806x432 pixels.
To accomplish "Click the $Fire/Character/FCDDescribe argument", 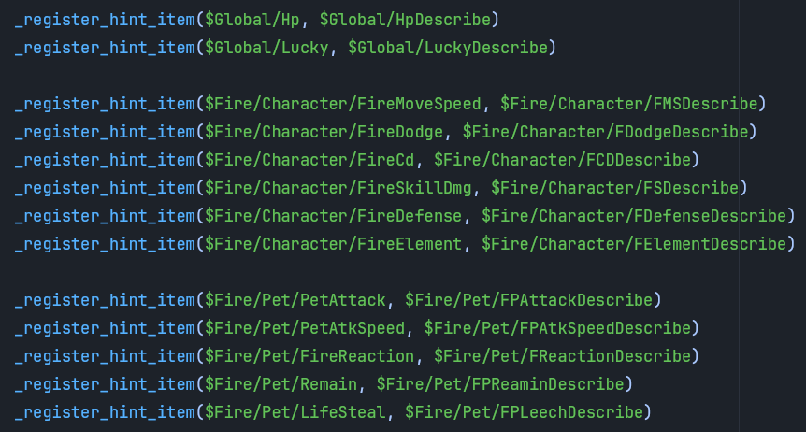I will (x=566, y=159).
